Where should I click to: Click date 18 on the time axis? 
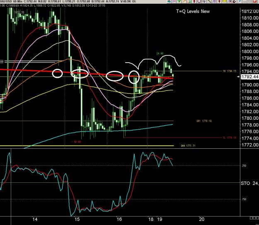click(x=151, y=219)
